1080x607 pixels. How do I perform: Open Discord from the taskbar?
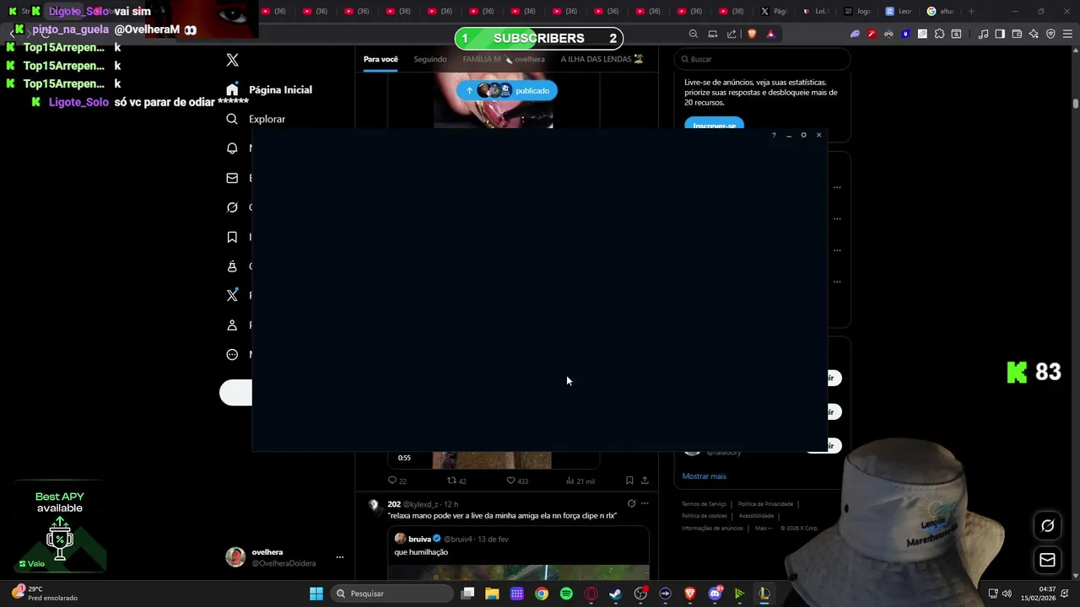[x=715, y=594]
